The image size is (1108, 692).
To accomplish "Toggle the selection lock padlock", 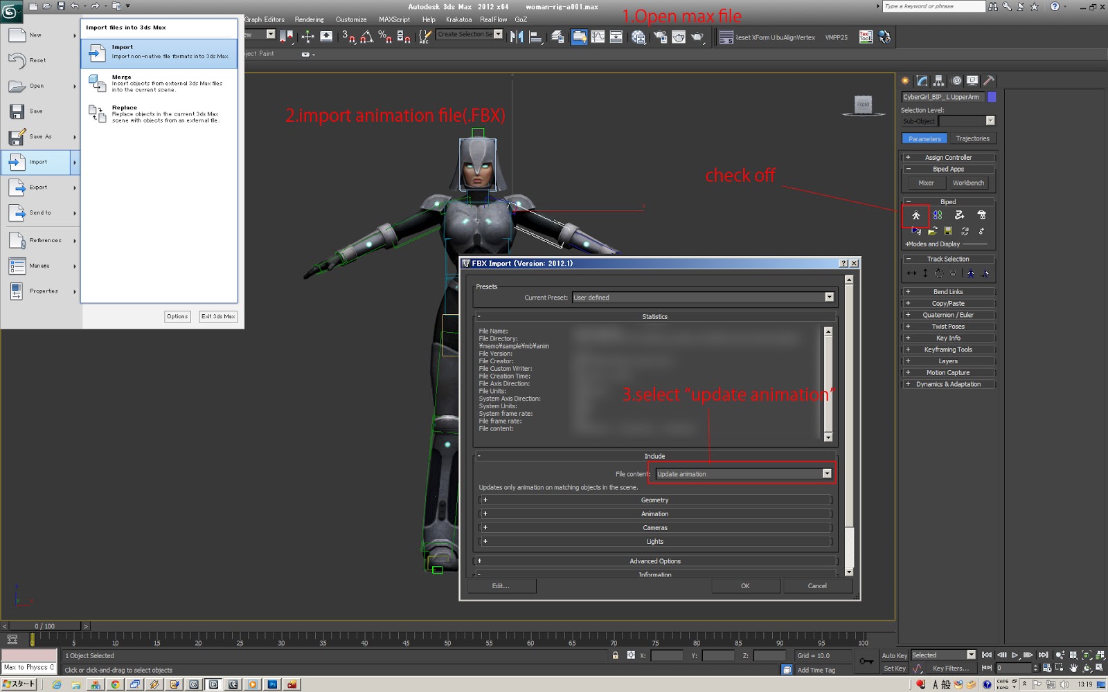I will click(614, 655).
